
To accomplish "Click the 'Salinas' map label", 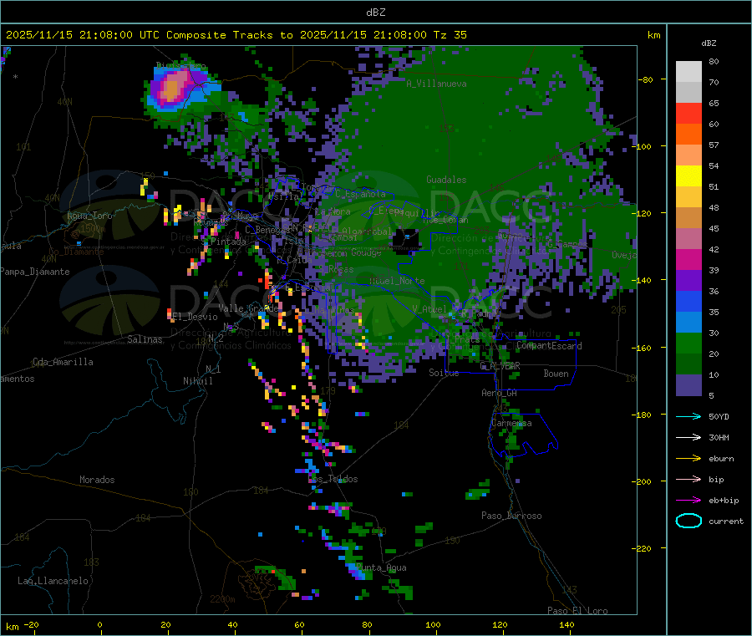I will click(145, 339).
